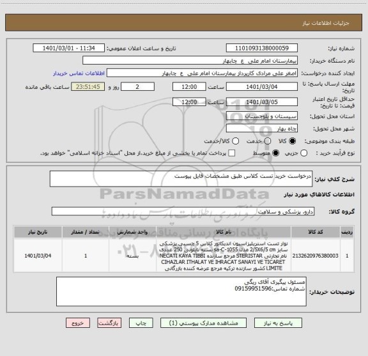Choose جزیی purchase process option
Viewport: 368px width, 356px height.
[303, 153]
